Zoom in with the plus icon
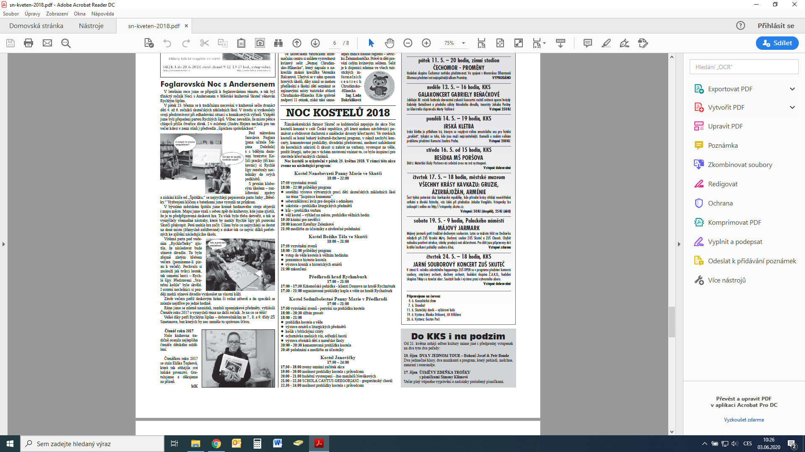The image size is (805, 452). (x=426, y=43)
